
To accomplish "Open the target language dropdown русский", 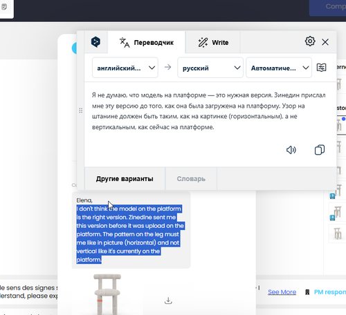I will (x=210, y=68).
